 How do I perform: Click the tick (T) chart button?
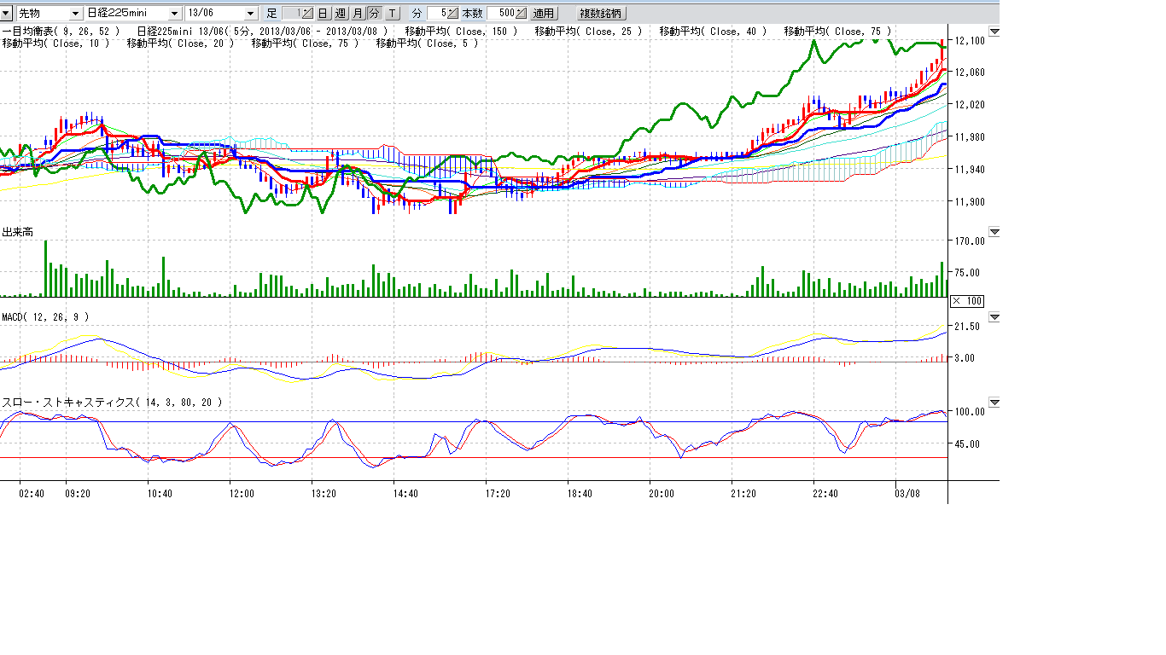pyautogui.click(x=392, y=14)
